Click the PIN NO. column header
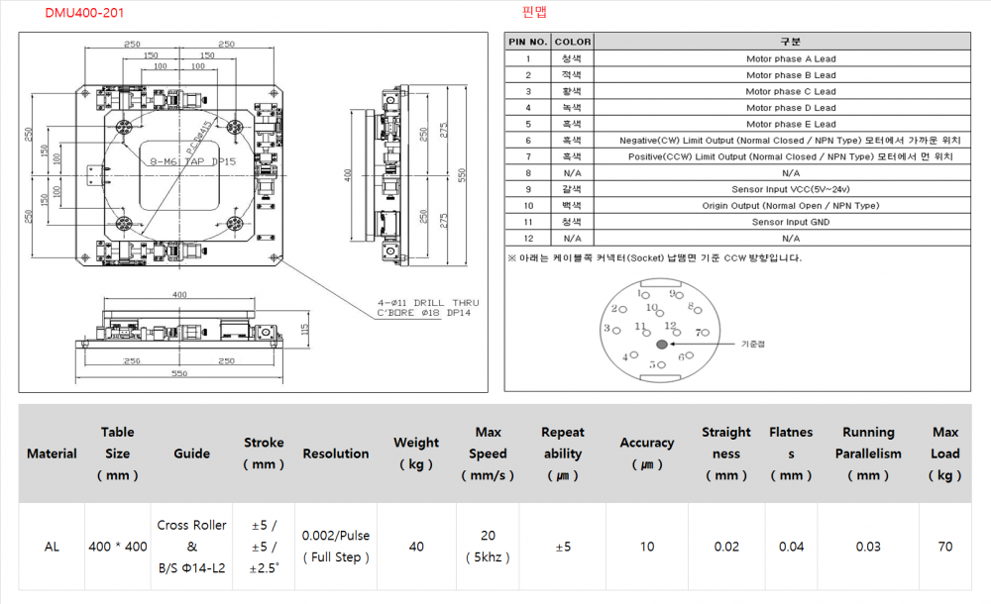Viewport: 991px width, 604px height. pyautogui.click(x=527, y=42)
